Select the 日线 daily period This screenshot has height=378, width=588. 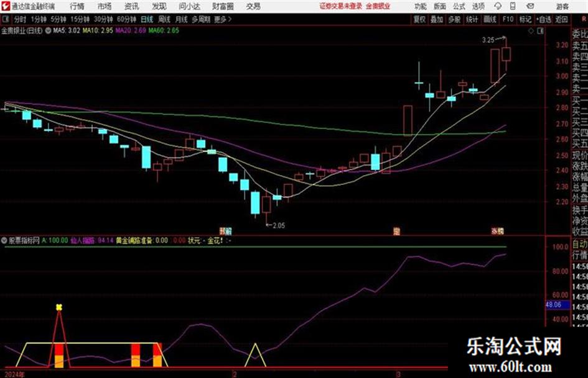[147, 19]
